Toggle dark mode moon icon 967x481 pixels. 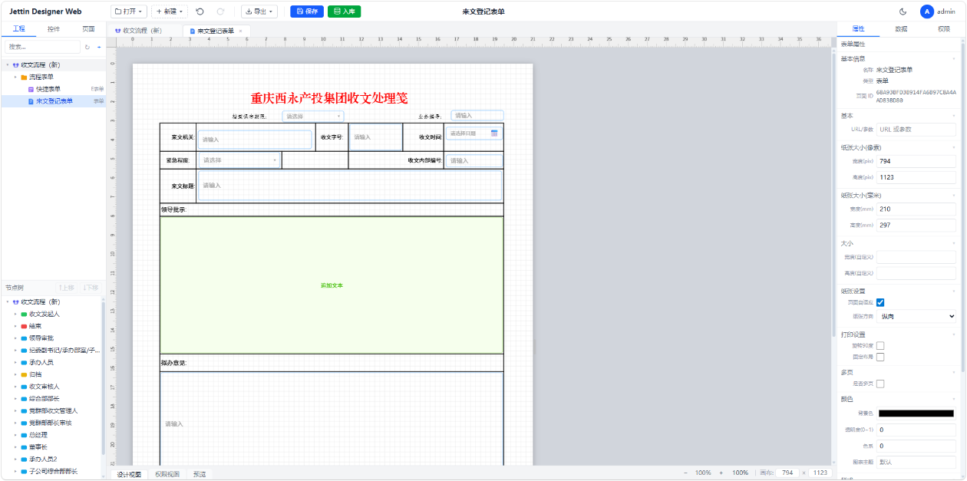pyautogui.click(x=903, y=12)
